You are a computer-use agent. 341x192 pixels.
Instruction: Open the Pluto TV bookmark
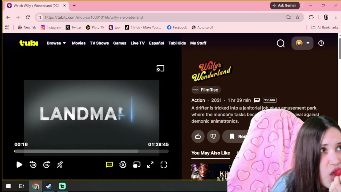click(95, 27)
